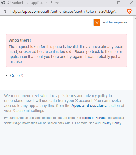Maximize the Authorize an application window

point(119,3)
